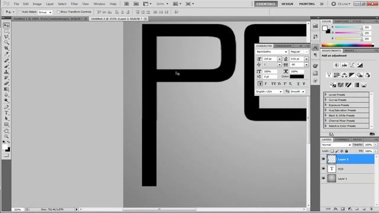The image size is (379, 213).
Task: Select the Eyedropper tool
Action: point(7,54)
